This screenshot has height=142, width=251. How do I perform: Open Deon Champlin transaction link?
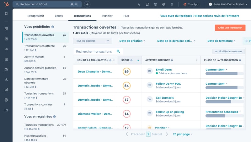coord(95,71)
